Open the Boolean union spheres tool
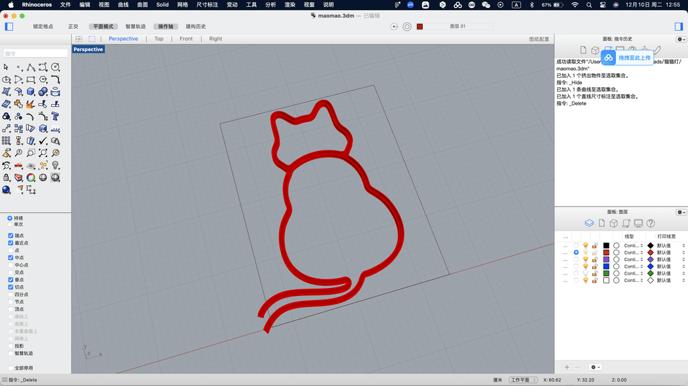This screenshot has width=688, height=386. (x=43, y=92)
